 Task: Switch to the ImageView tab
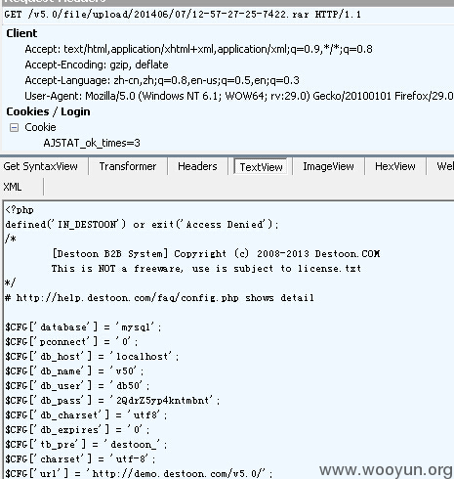[328, 166]
